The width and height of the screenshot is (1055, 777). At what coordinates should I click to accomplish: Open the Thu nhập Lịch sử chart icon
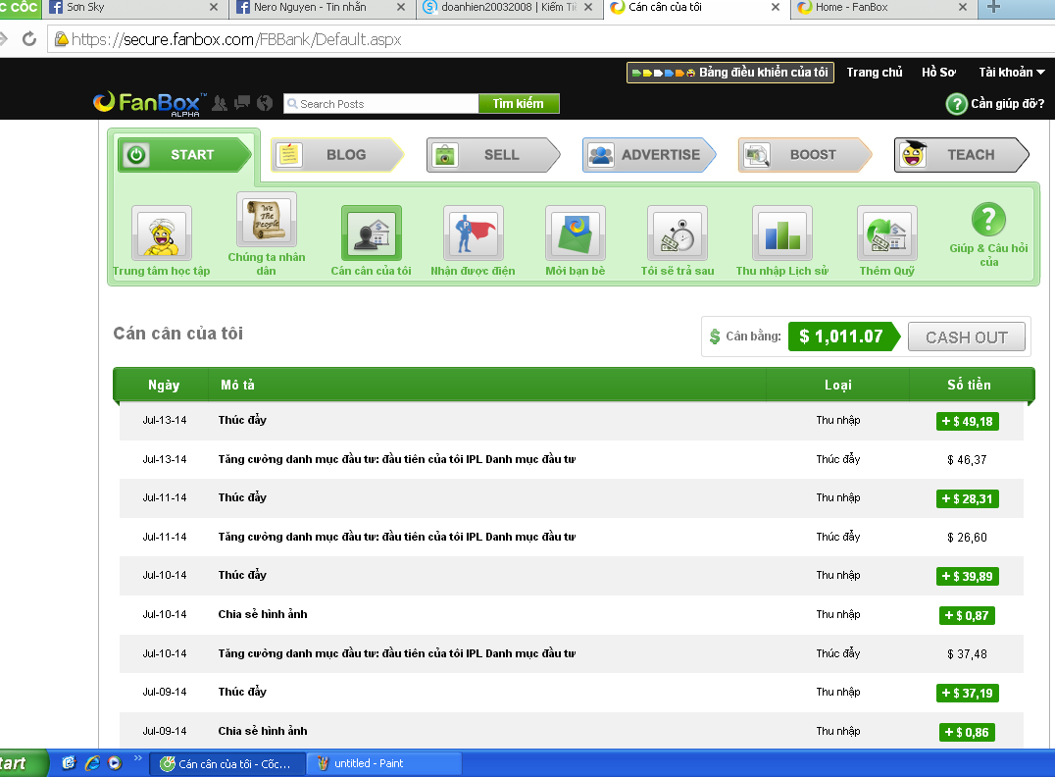click(x=782, y=233)
